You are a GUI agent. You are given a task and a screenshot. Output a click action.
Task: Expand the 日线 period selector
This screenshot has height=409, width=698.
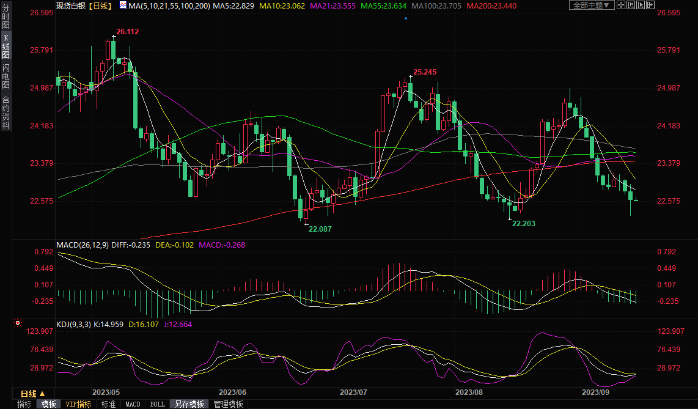[x=33, y=393]
